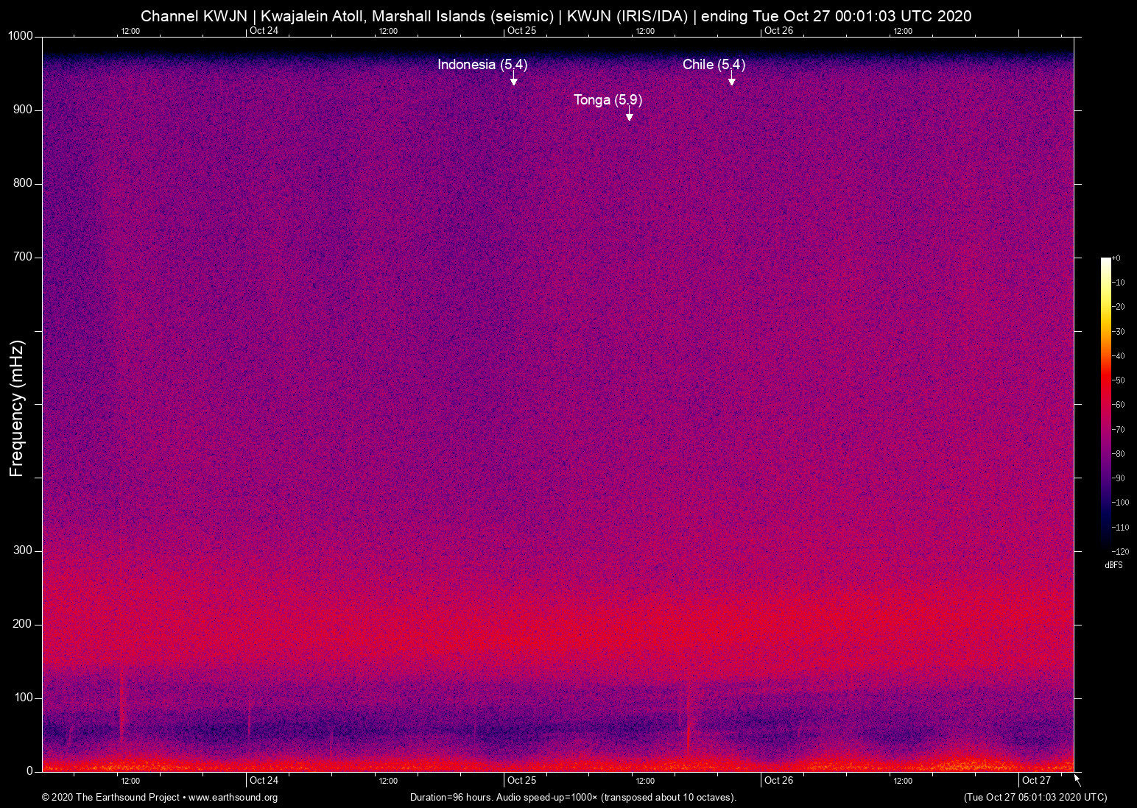Click the -110 value on the color scale
Image resolution: width=1137 pixels, height=808 pixels.
1120,528
